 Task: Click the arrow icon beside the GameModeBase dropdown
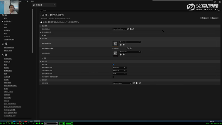[x=128, y=29]
